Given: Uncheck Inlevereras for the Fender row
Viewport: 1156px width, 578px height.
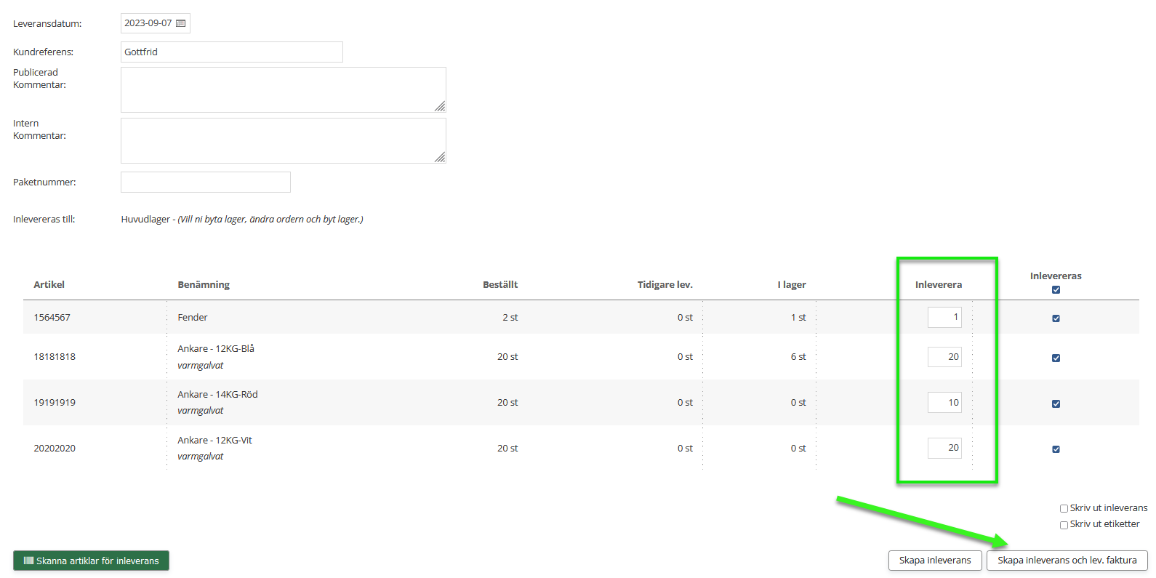Looking at the screenshot, I should pos(1056,318).
